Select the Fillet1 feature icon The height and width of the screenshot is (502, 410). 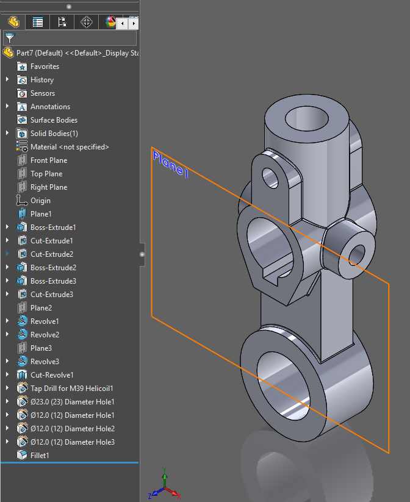click(x=22, y=456)
